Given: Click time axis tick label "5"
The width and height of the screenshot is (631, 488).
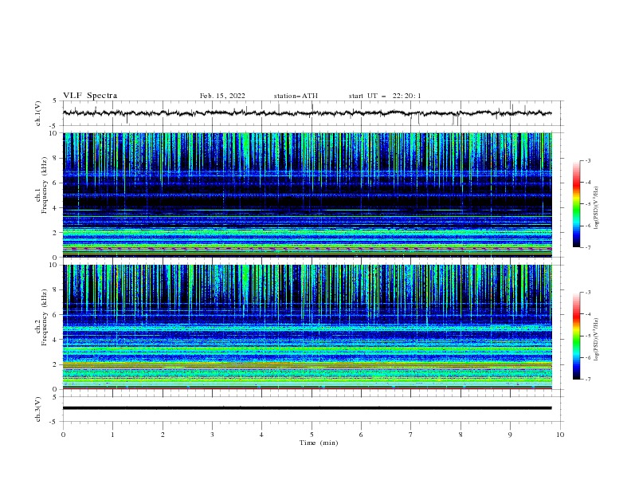Looking at the screenshot, I should pyautogui.click(x=312, y=435).
